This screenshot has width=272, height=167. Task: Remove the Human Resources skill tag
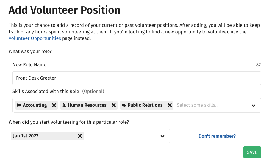(x=113, y=105)
